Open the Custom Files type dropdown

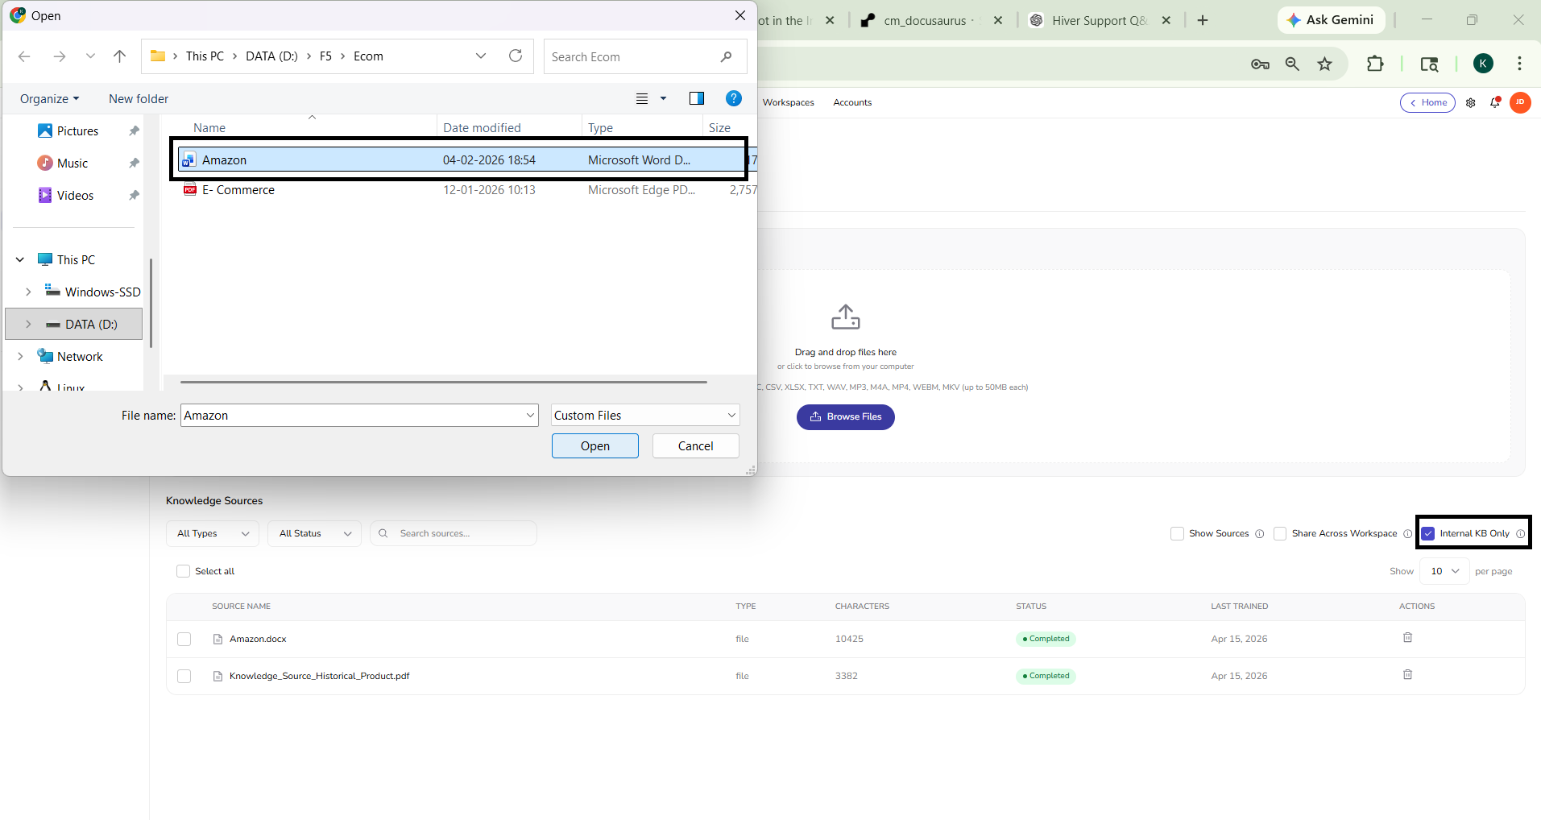tap(644, 416)
